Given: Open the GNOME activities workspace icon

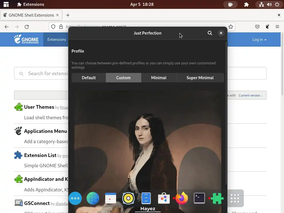Looking at the screenshot, I should click(x=6, y=4).
